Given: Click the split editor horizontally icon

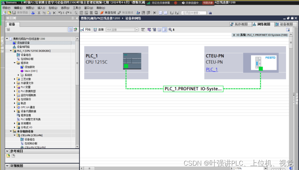Looking at the screenshot, I should [161, 13].
